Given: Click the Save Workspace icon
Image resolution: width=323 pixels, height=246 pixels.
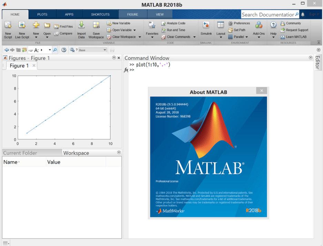Looking at the screenshot, I should [96, 30].
